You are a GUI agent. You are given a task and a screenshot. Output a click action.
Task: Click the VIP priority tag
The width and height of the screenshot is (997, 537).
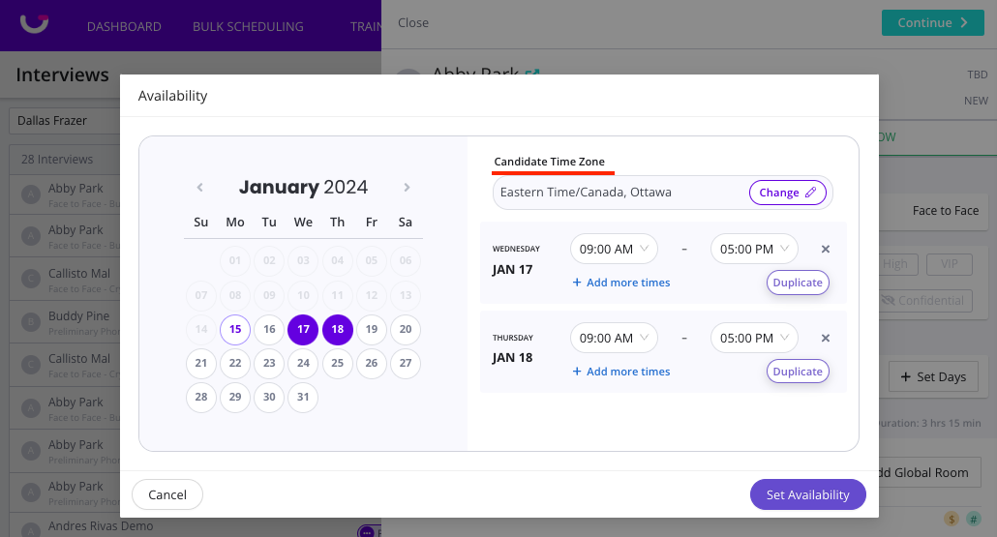[950, 264]
